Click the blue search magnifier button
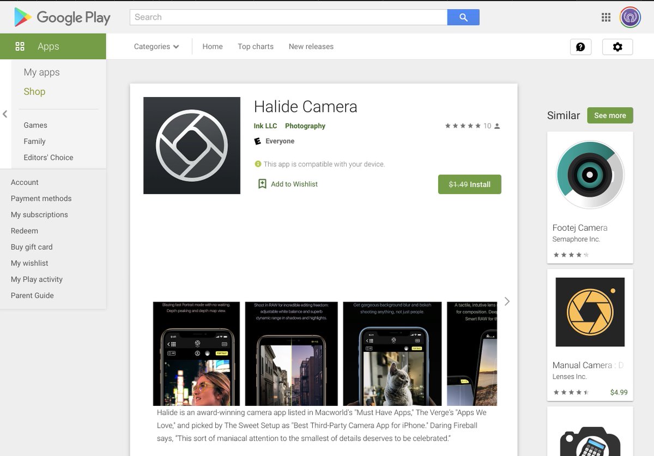Screen dimensions: 654x456 click(x=463, y=17)
